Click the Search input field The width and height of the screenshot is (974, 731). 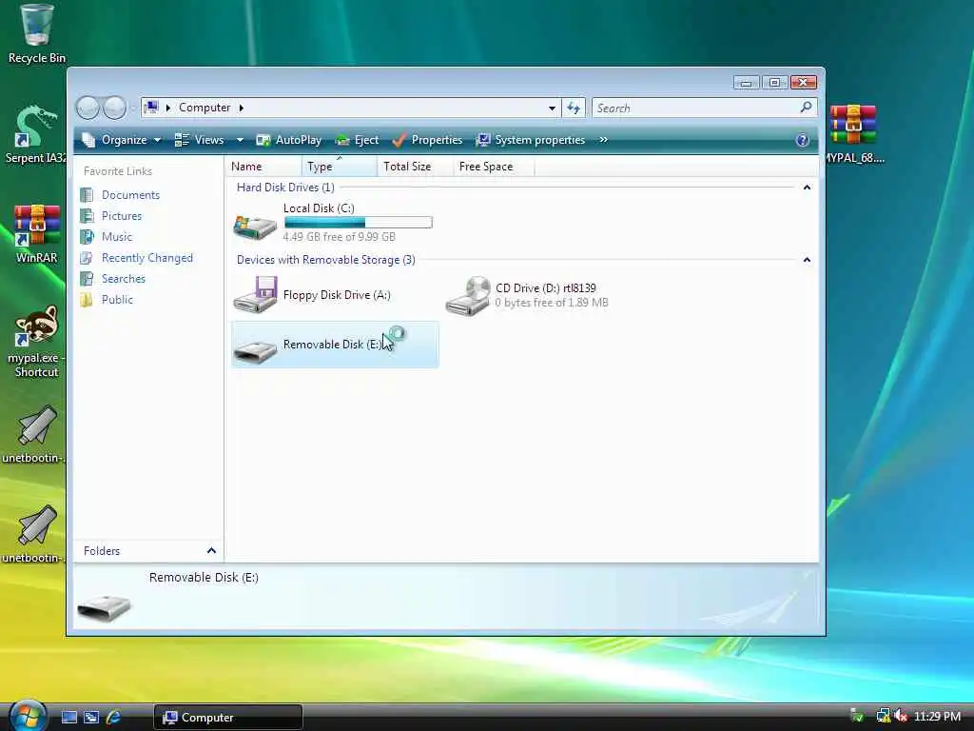pos(695,109)
